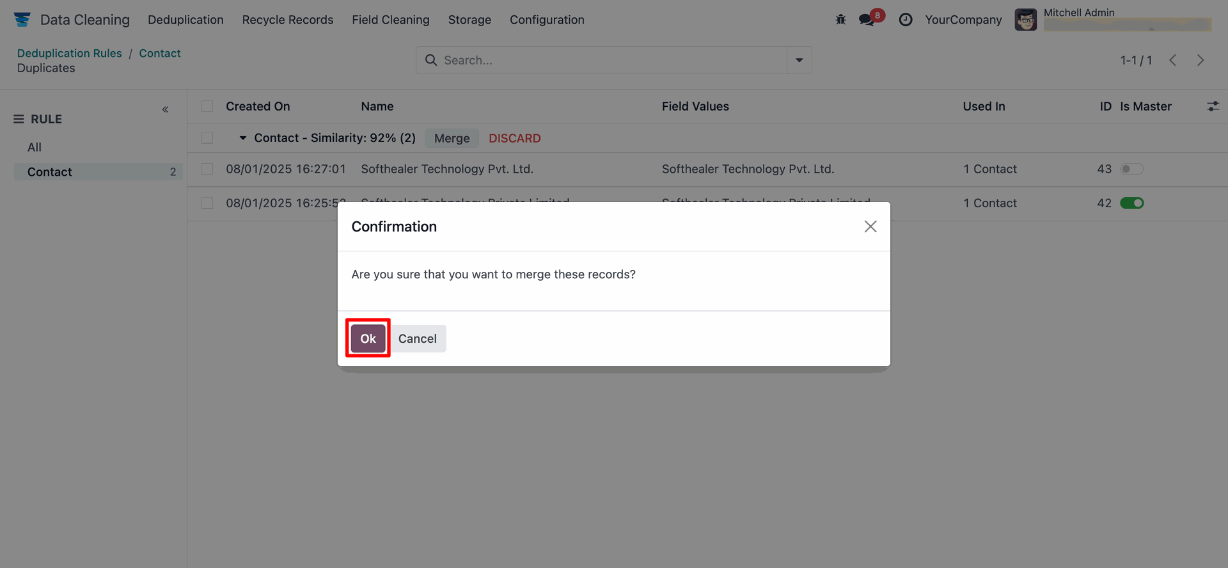Open the Deduplication menu

(x=185, y=20)
